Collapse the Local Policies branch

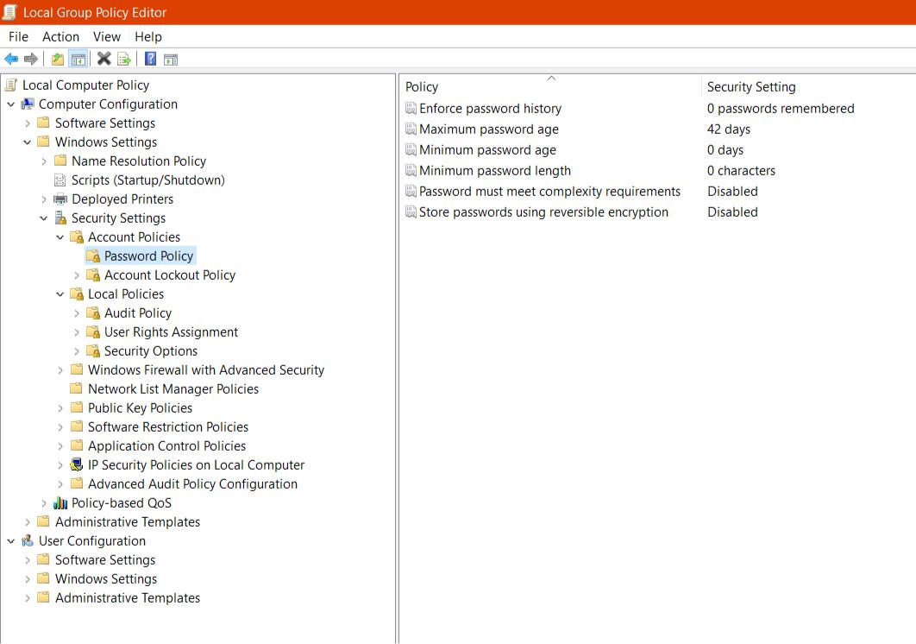[x=60, y=294]
